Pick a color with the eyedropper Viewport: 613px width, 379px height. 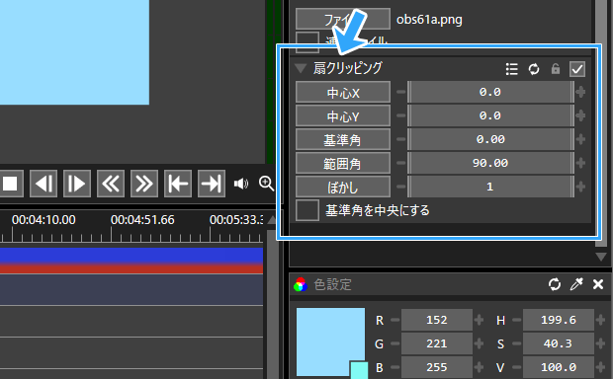pos(576,284)
